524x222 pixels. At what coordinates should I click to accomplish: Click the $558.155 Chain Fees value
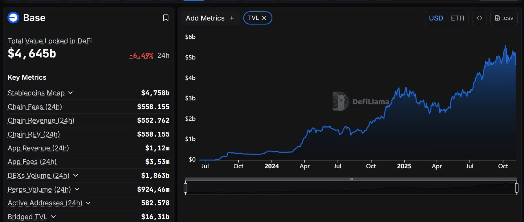coord(153,107)
